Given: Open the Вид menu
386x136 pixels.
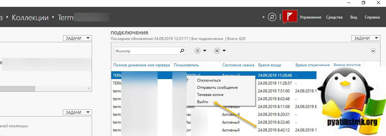Looking at the screenshot, I should [353, 17].
